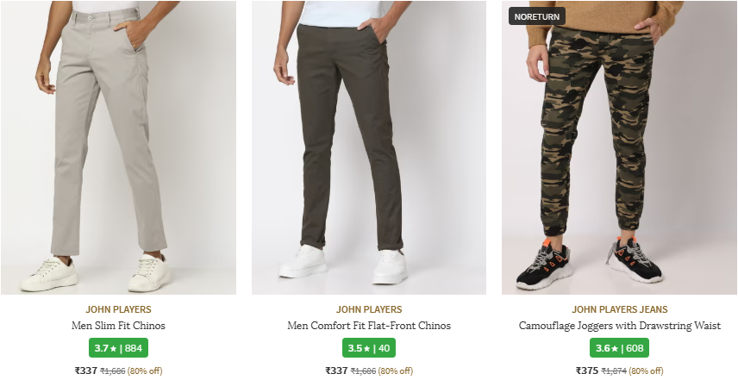Open the olive Comfort Fit Chinos product image
This screenshot has width=738, height=380.
(x=368, y=147)
